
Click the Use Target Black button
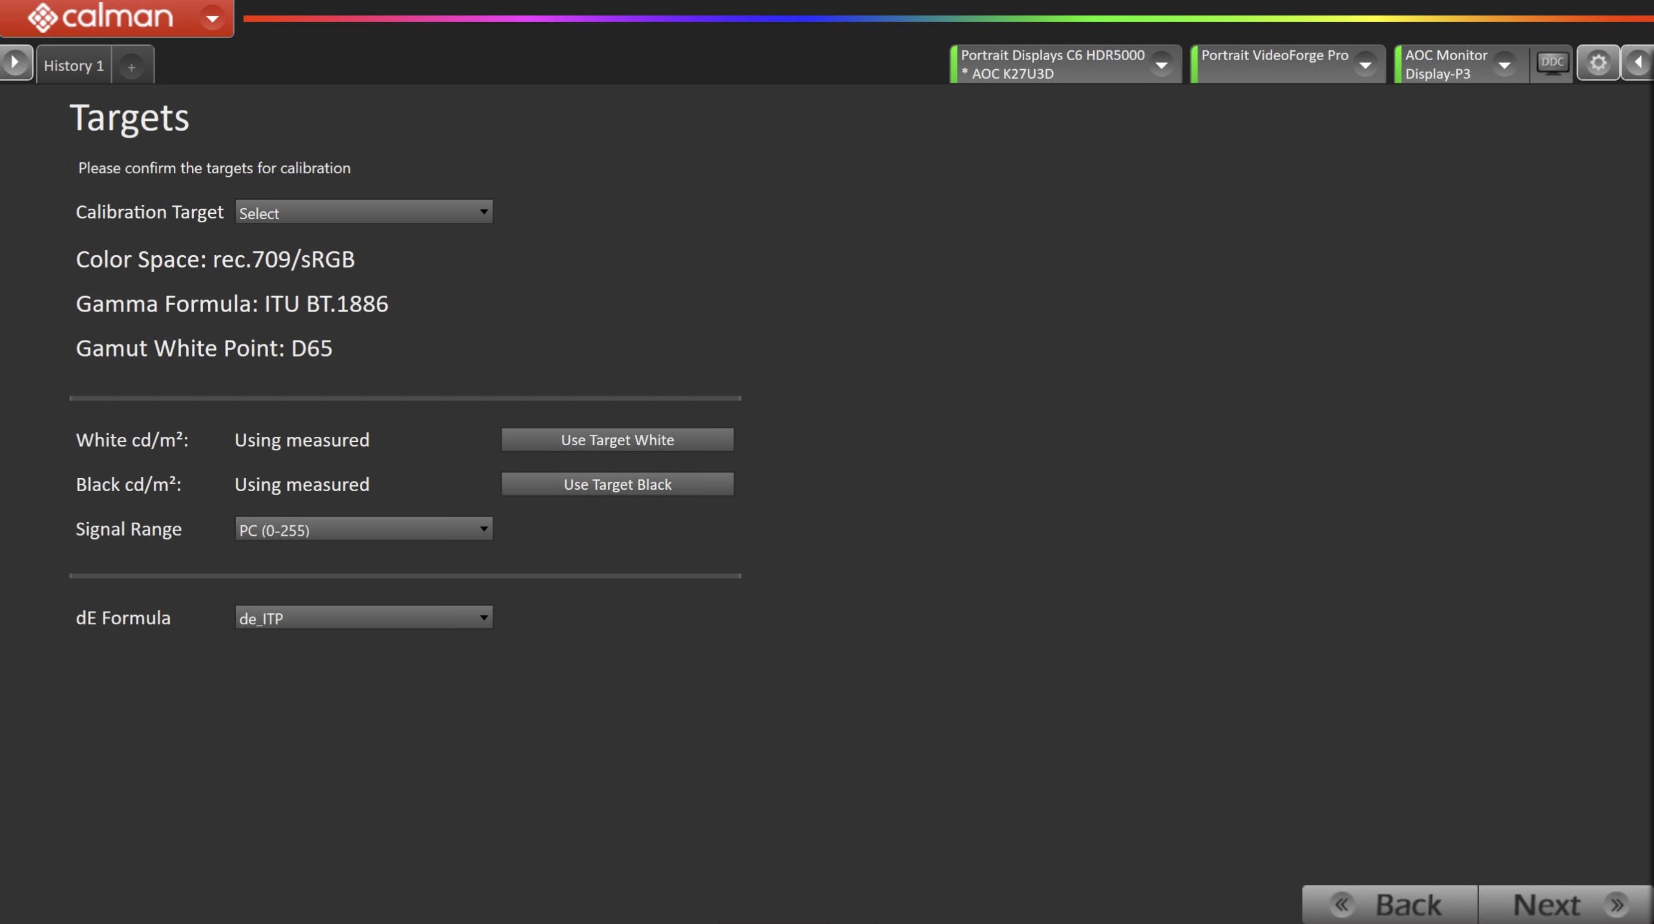point(617,485)
